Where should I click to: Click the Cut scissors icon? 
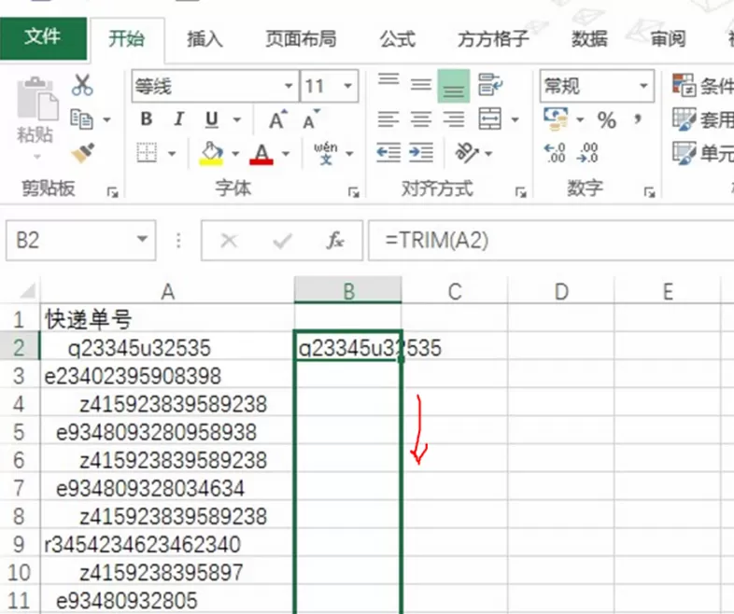[x=82, y=85]
